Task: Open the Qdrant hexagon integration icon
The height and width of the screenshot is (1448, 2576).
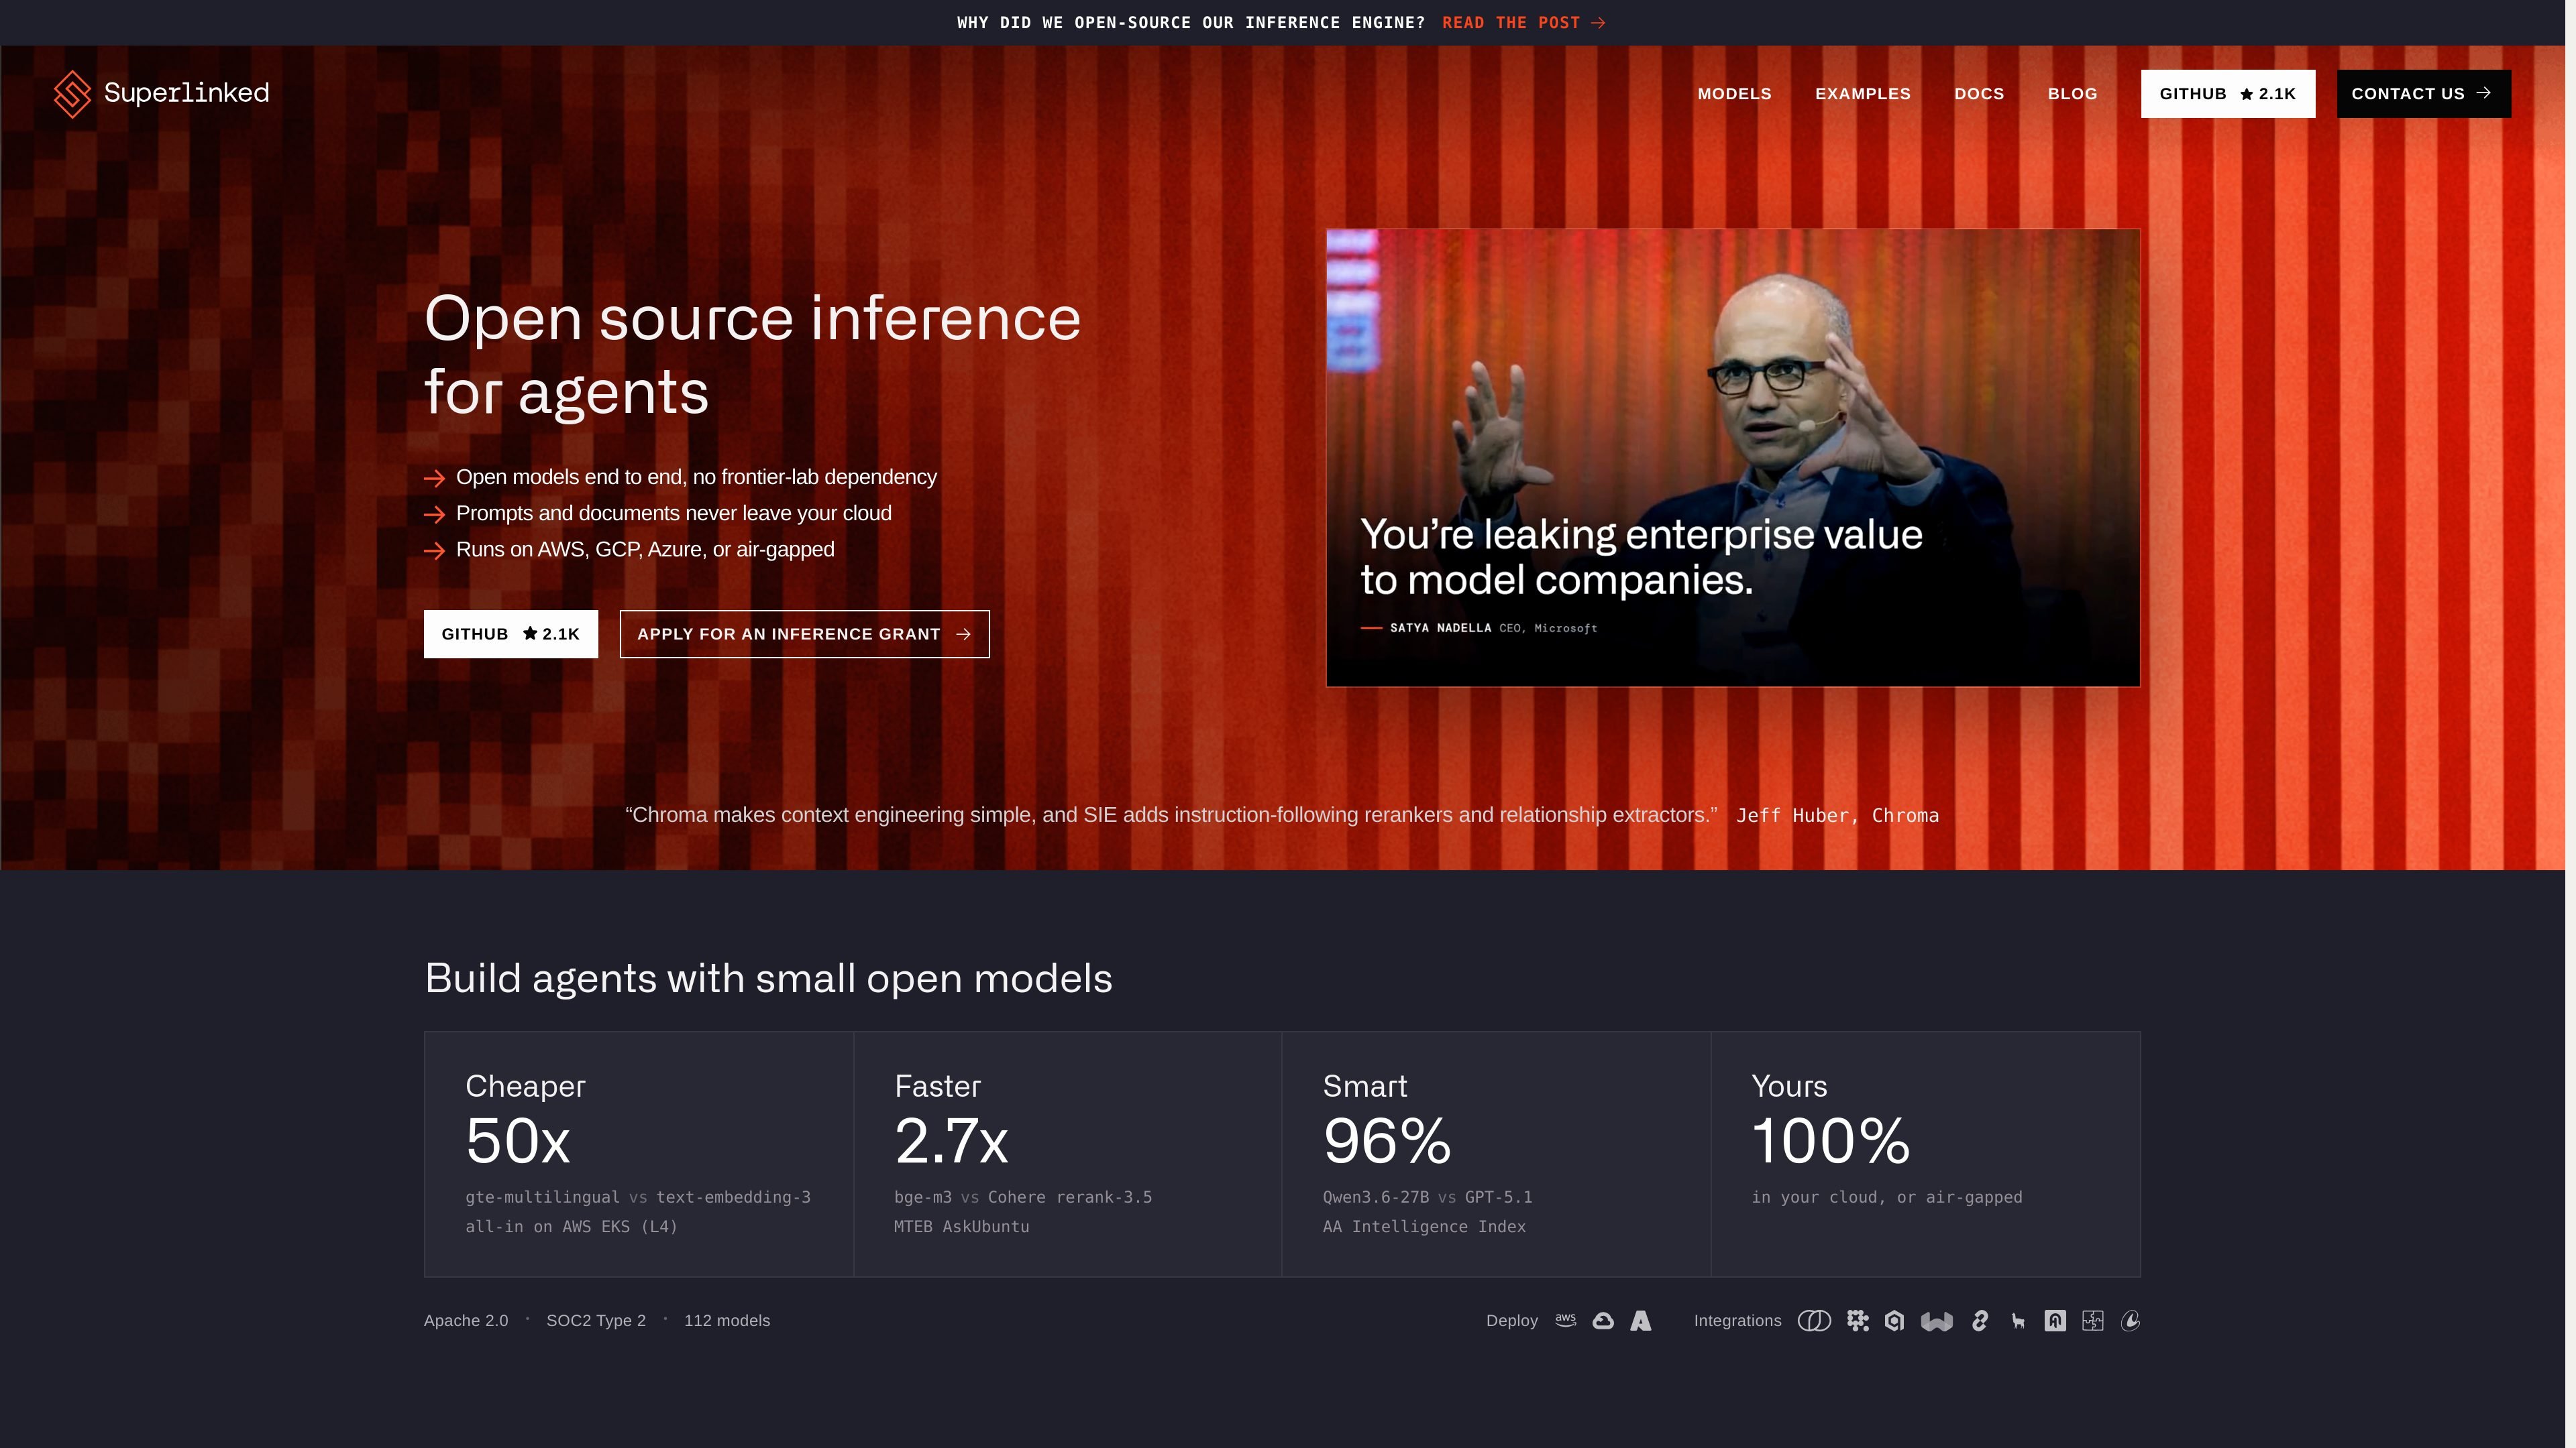Action: click(x=1894, y=1320)
